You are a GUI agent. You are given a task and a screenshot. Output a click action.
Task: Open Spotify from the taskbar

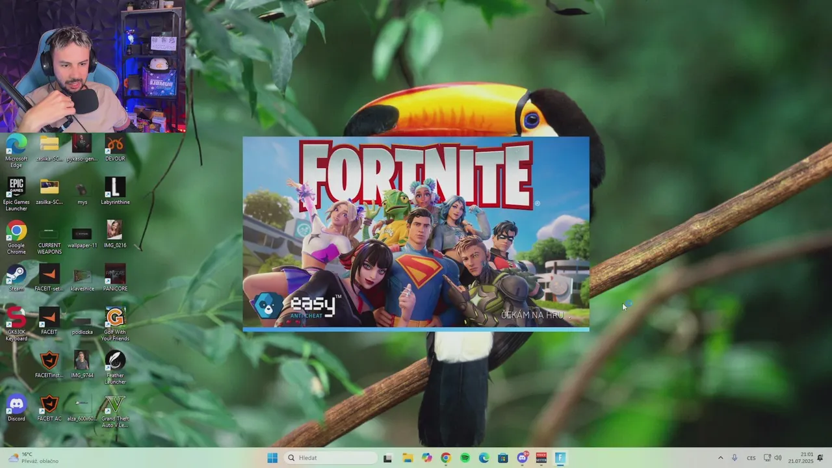tap(465, 458)
